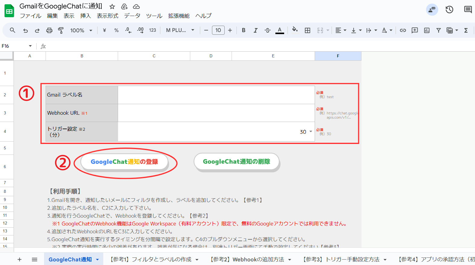This screenshot has height=265, width=475.
Task: Open horizontal align dropdown
Action: coord(341,30)
